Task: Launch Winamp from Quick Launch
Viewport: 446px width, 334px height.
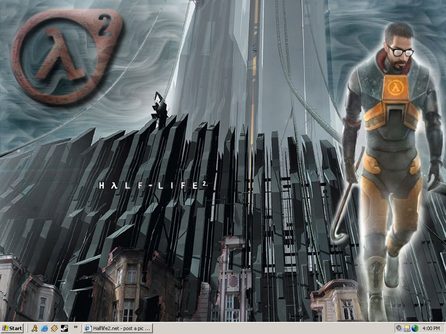Action: coord(54,328)
